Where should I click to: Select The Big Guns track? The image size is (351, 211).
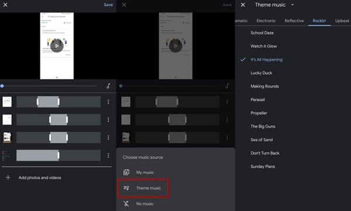point(263,126)
